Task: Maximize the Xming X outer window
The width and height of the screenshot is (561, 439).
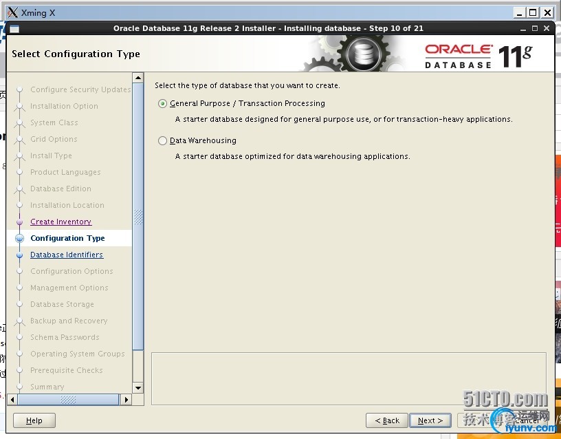Action: [533, 13]
